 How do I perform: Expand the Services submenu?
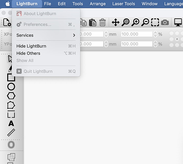pyautogui.click(x=46, y=35)
